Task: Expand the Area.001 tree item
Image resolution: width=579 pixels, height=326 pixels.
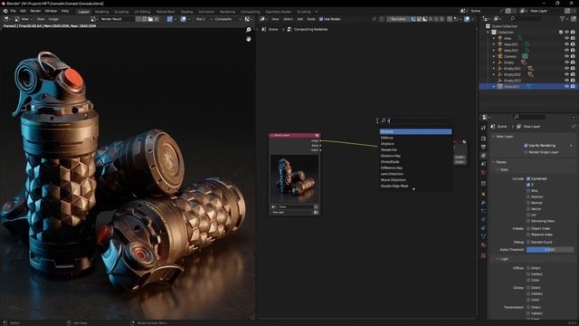Action: [x=494, y=44]
